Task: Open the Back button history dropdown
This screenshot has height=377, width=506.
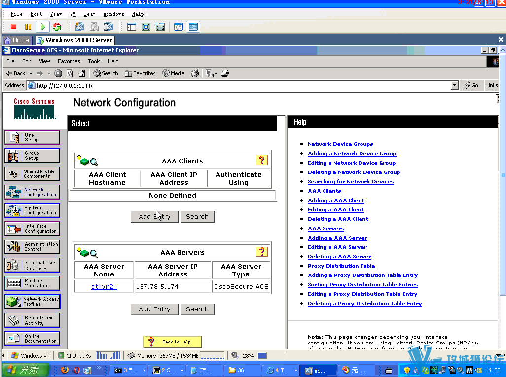Action: tap(31, 74)
